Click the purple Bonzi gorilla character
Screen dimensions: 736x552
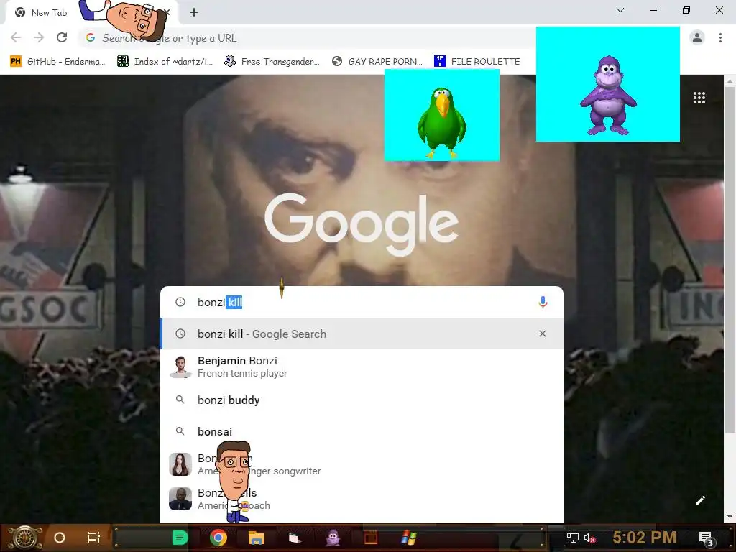(x=608, y=96)
